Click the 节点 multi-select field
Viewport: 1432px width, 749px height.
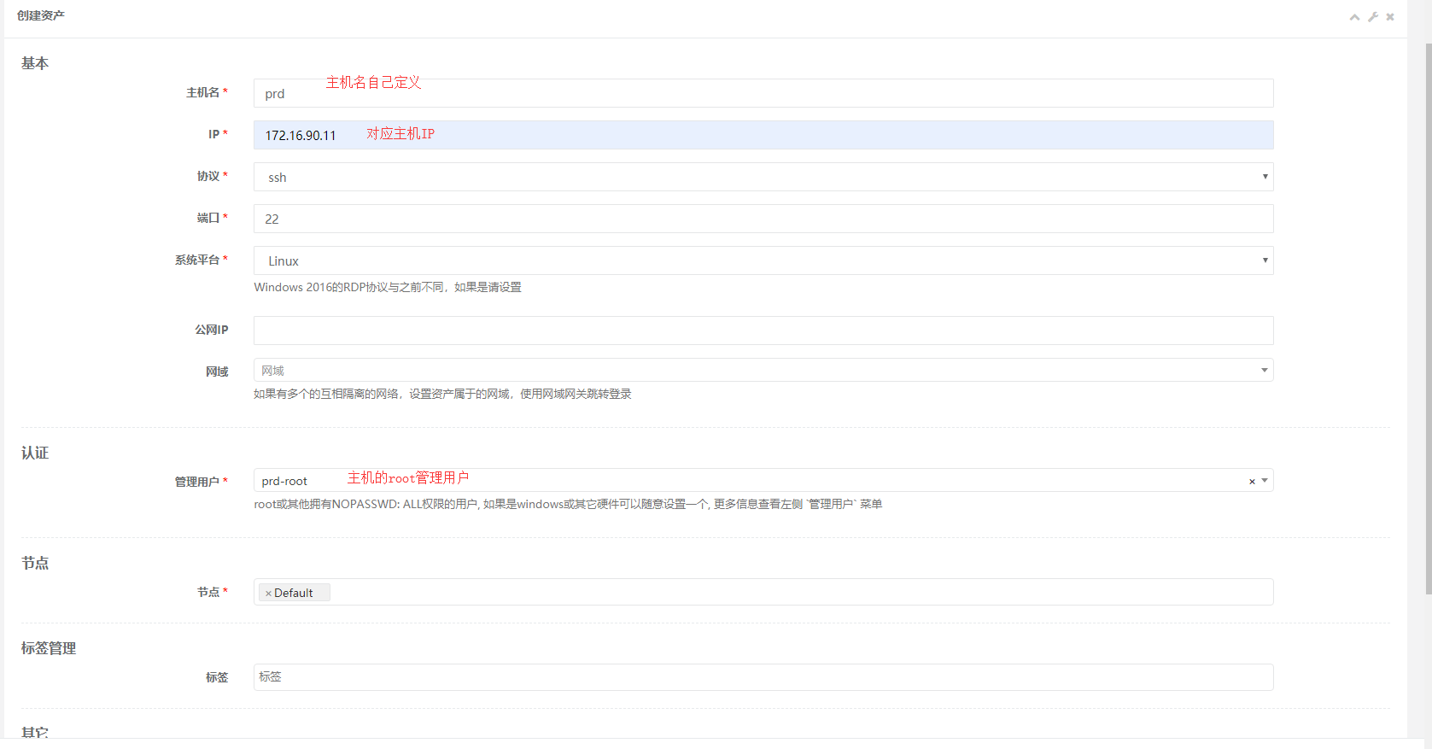click(763, 592)
